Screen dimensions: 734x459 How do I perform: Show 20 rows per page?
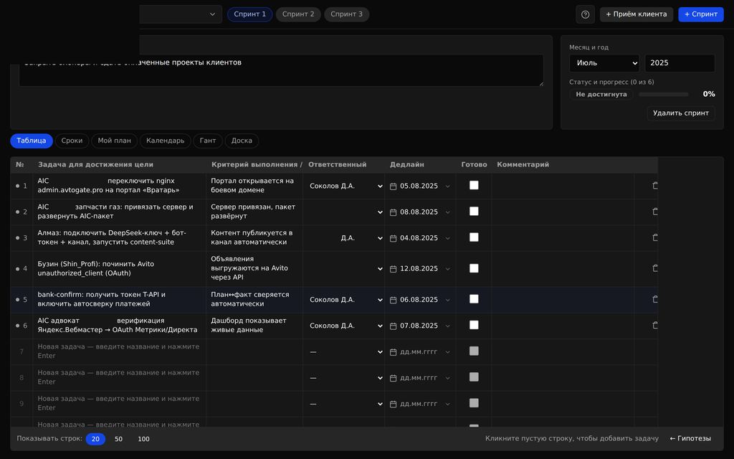95,439
